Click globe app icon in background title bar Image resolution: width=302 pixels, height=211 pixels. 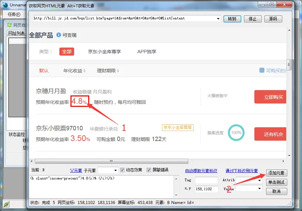point(5,5)
